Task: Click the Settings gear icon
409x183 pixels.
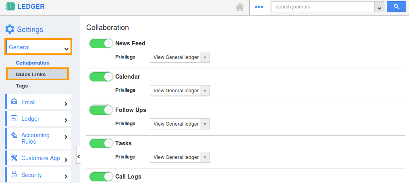Action: pyautogui.click(x=10, y=29)
